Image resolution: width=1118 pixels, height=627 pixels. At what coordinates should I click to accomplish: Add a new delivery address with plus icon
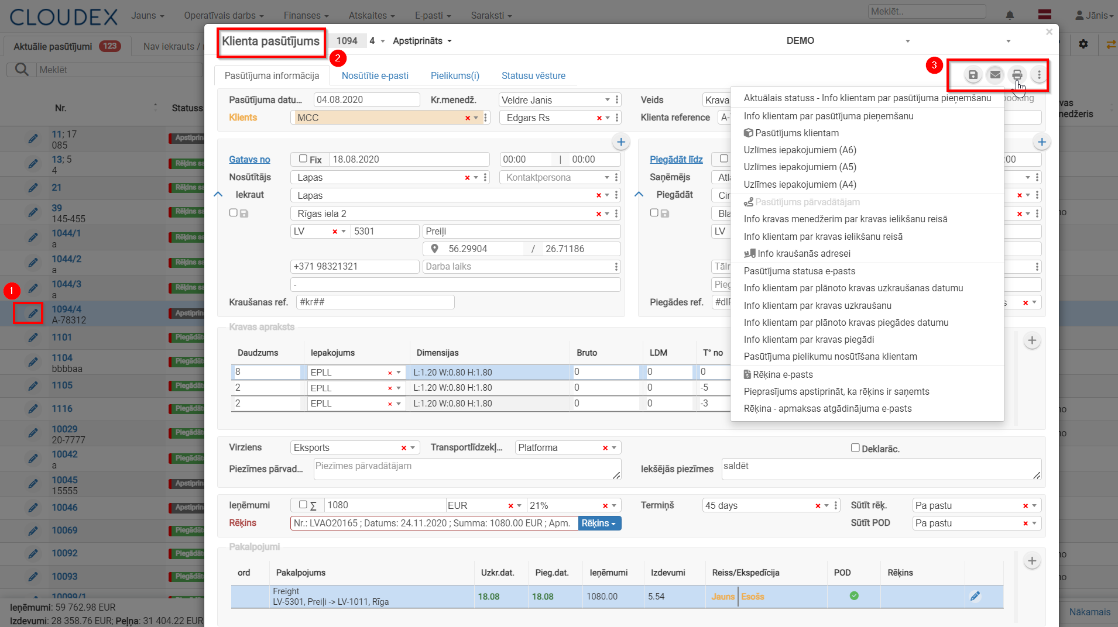[1042, 142]
